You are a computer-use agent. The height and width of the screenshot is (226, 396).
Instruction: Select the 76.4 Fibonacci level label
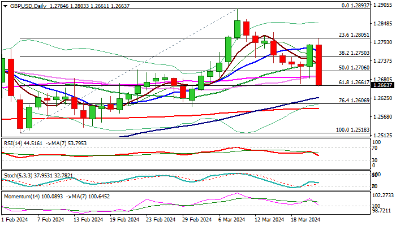354,100
